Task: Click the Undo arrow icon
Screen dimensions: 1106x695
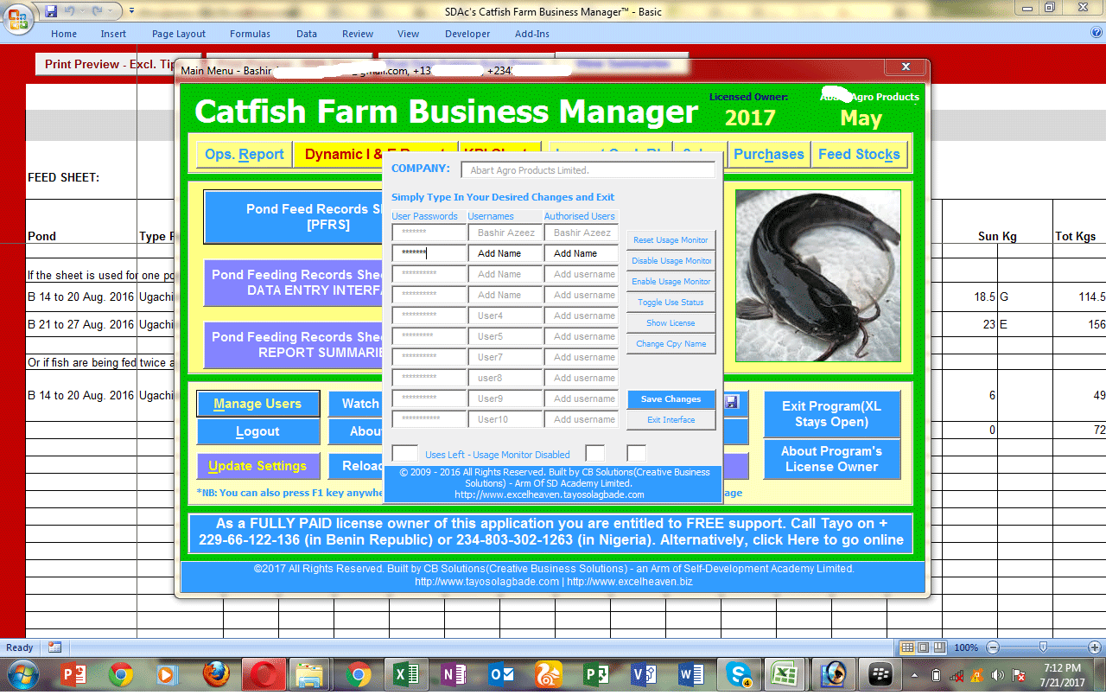Action: click(71, 11)
